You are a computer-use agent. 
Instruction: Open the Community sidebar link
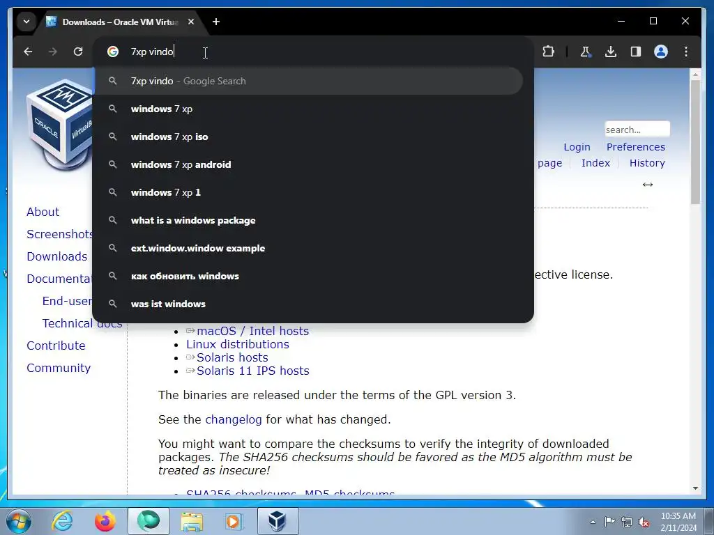click(59, 368)
